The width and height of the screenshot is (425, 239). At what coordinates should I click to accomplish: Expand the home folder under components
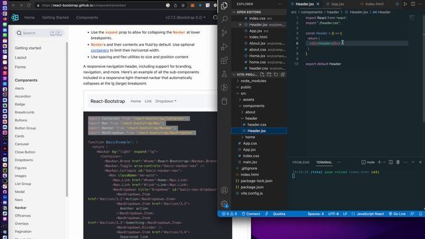pos(250,137)
